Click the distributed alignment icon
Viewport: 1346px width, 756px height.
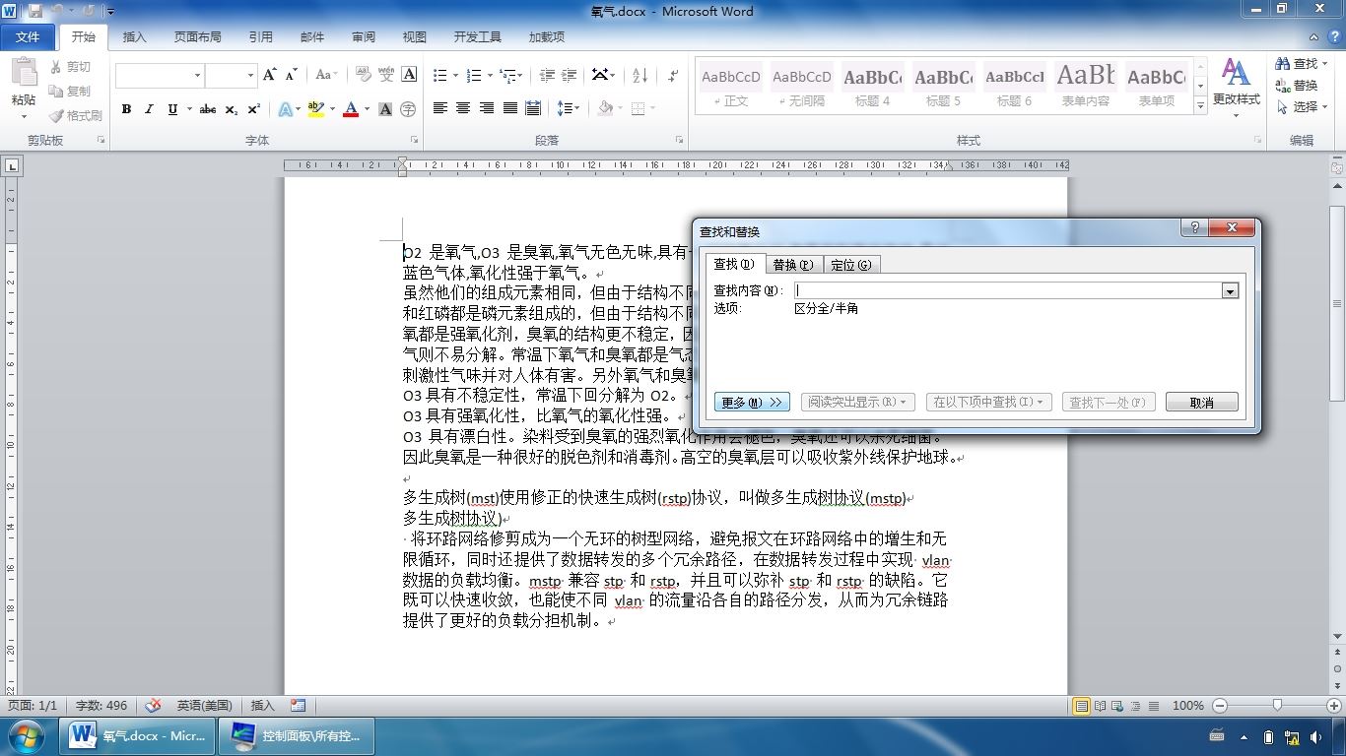533,108
